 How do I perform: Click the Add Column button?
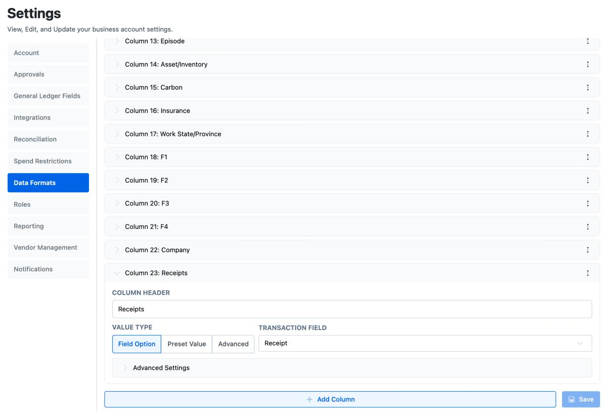pos(330,400)
